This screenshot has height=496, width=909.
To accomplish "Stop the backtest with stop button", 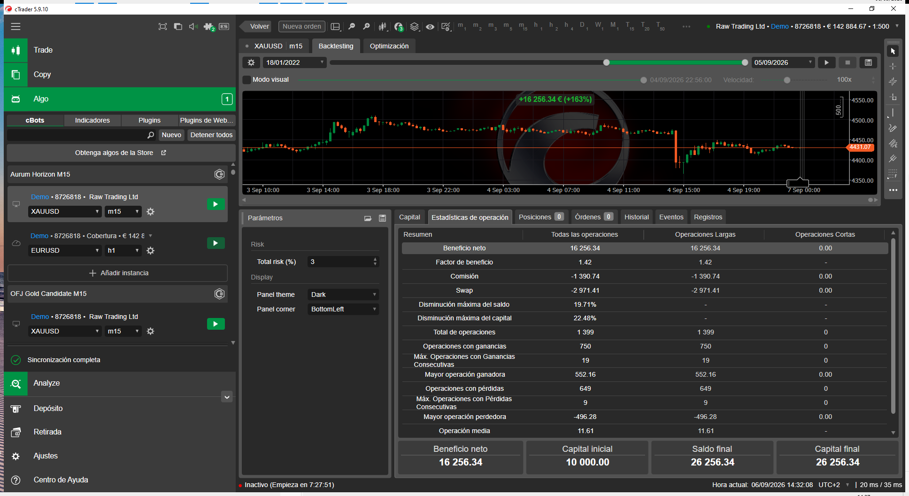I will [x=847, y=62].
